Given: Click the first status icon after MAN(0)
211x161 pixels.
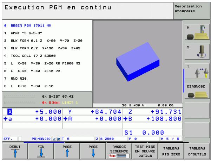Looking at the screenshot, I should (x=54, y=139).
